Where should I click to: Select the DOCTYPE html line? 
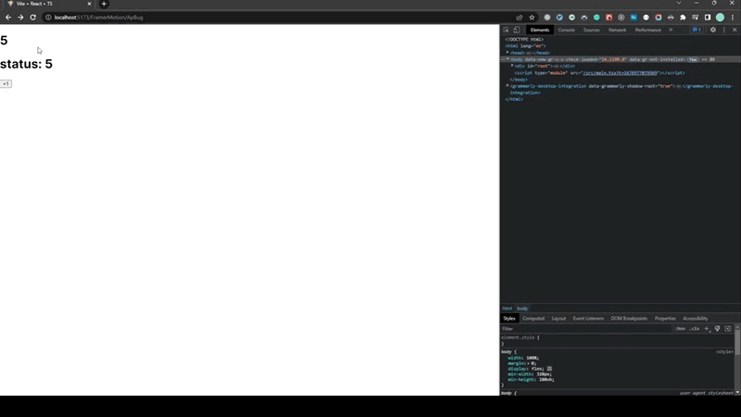(524, 39)
